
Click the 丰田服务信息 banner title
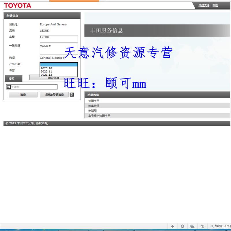(107, 31)
